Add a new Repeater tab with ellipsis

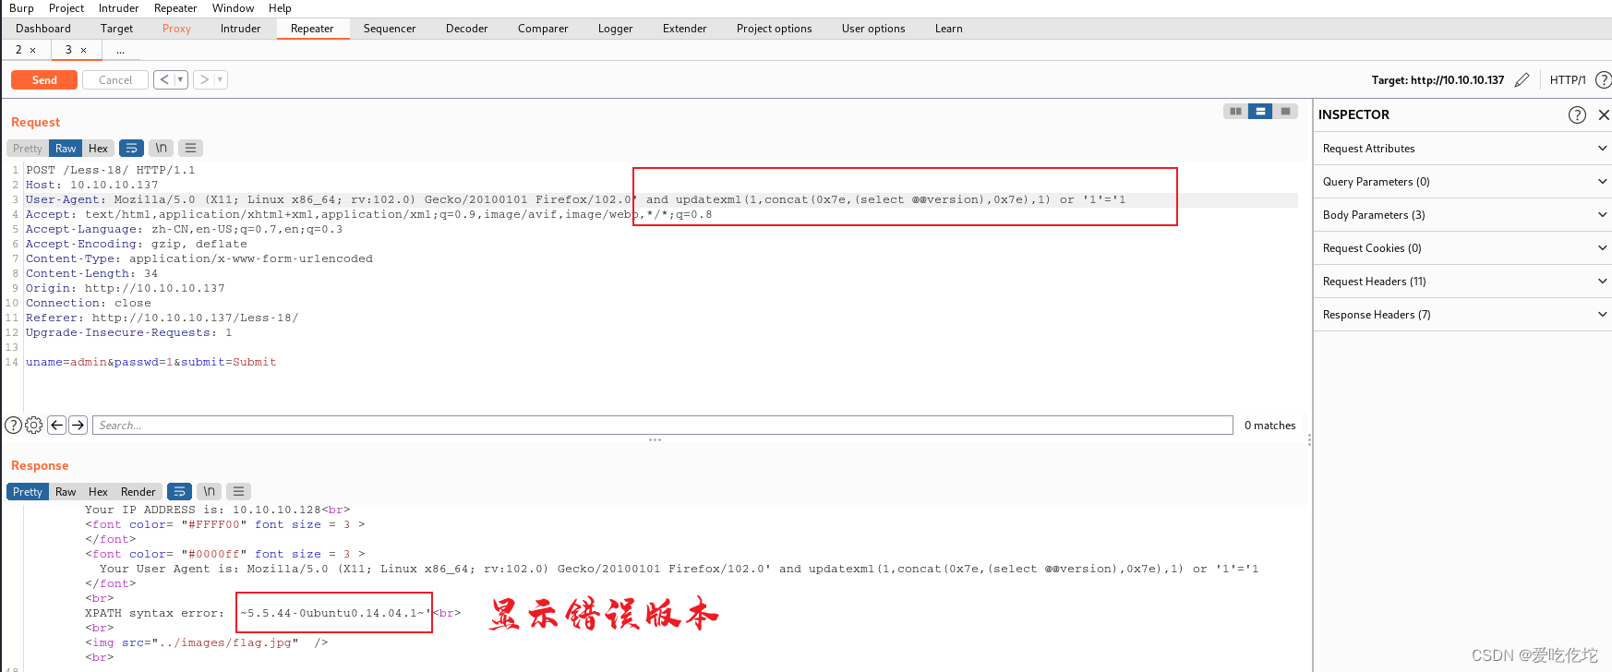(120, 50)
